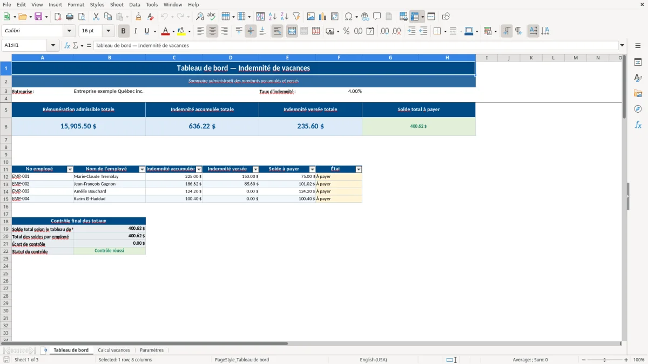
Task: Toggle Italic formatting
Action: pyautogui.click(x=136, y=31)
